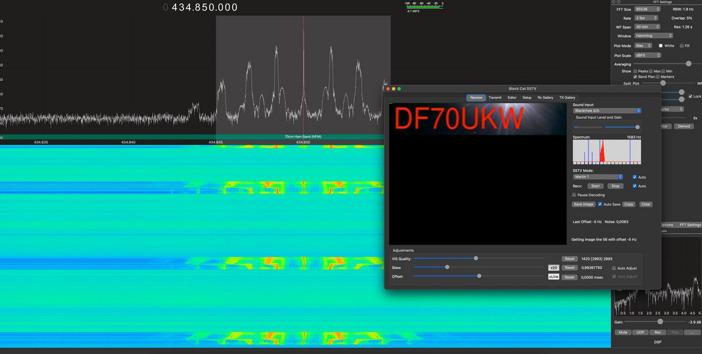Open the Editor tab
This screenshot has width=702, height=354.
[512, 98]
